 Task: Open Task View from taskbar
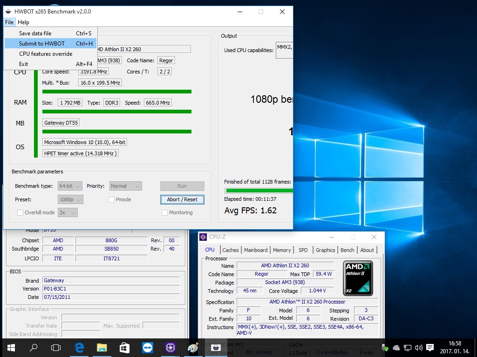[56, 348]
